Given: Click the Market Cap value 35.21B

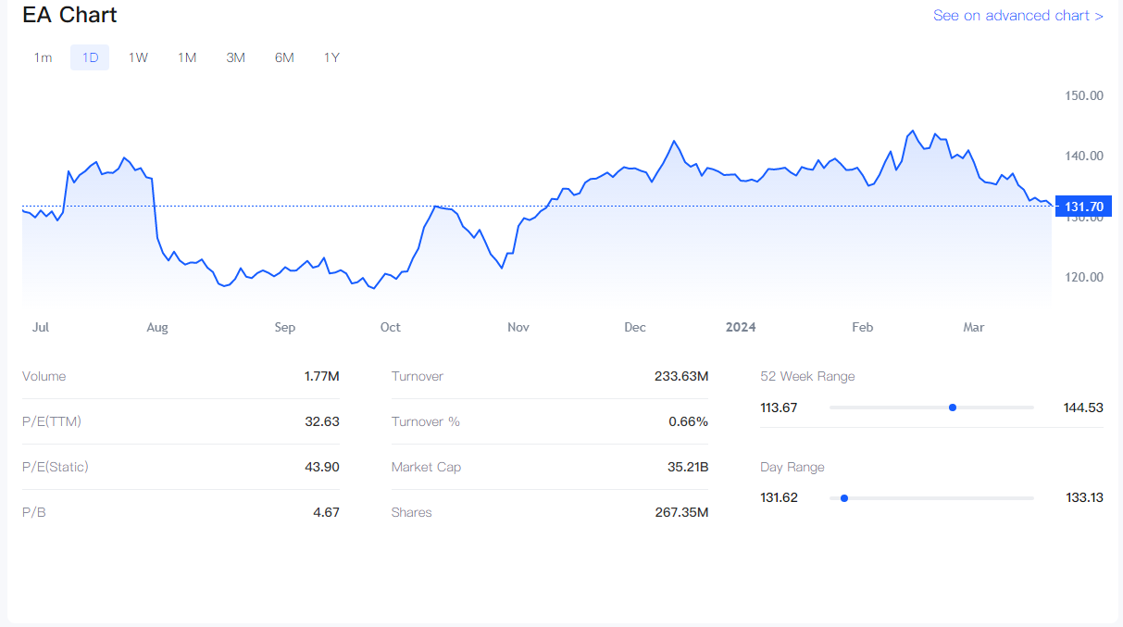Looking at the screenshot, I should point(687,467).
